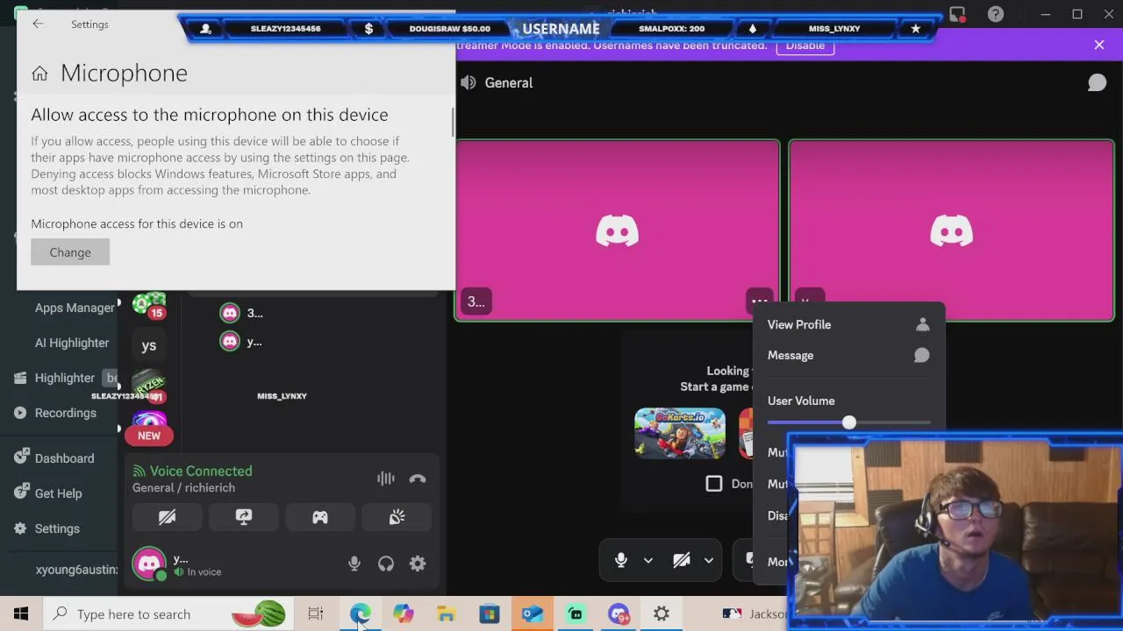
Task: Click the Disable button in Streamer Mode banner
Action: [805, 46]
